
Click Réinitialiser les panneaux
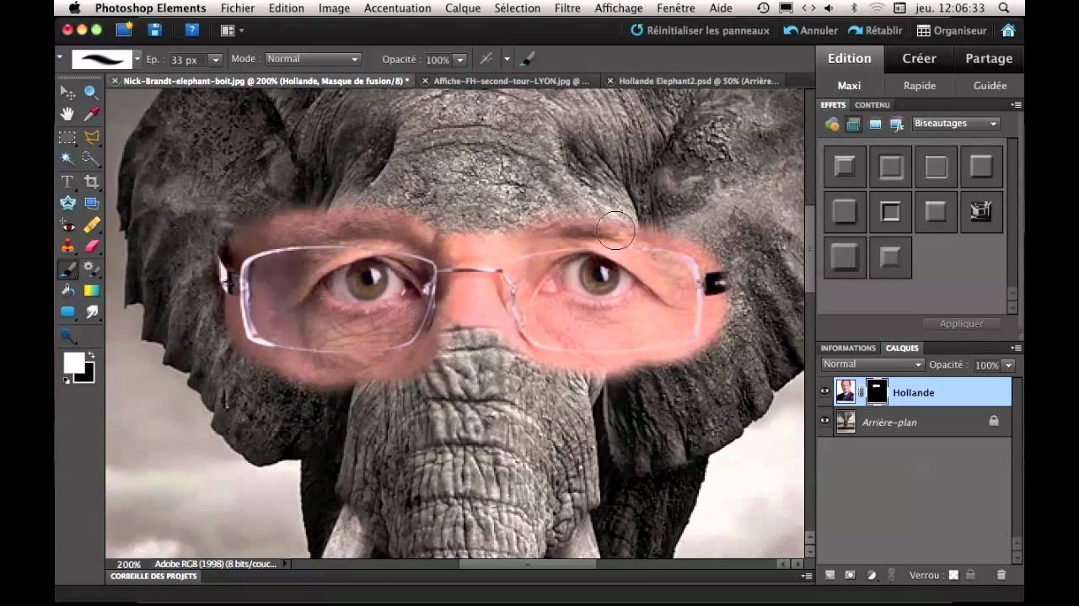point(700,30)
